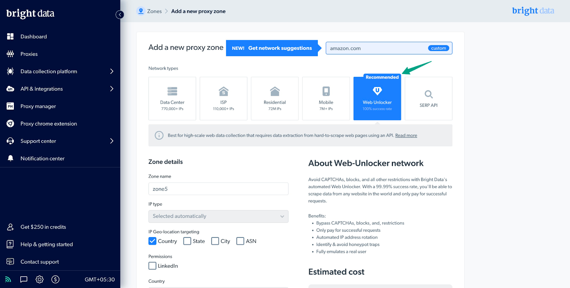570x288 pixels.
Task: Select the Residential network type
Action: (x=275, y=99)
